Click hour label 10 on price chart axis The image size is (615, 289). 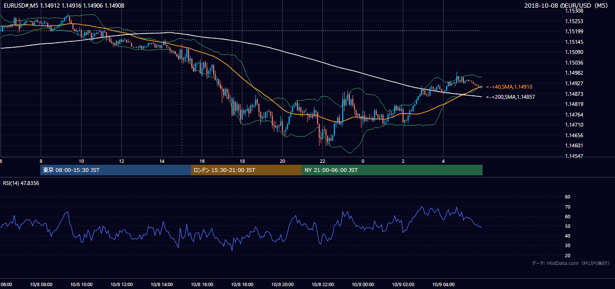[81, 161]
